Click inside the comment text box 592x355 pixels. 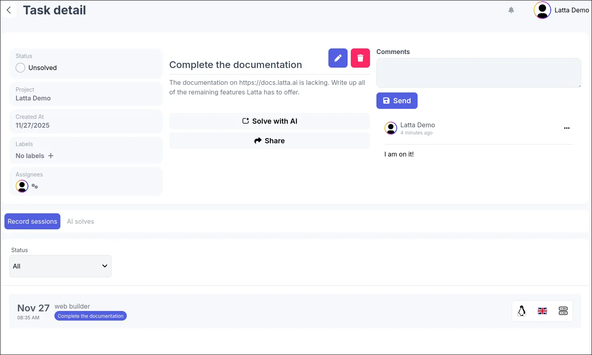(478, 73)
